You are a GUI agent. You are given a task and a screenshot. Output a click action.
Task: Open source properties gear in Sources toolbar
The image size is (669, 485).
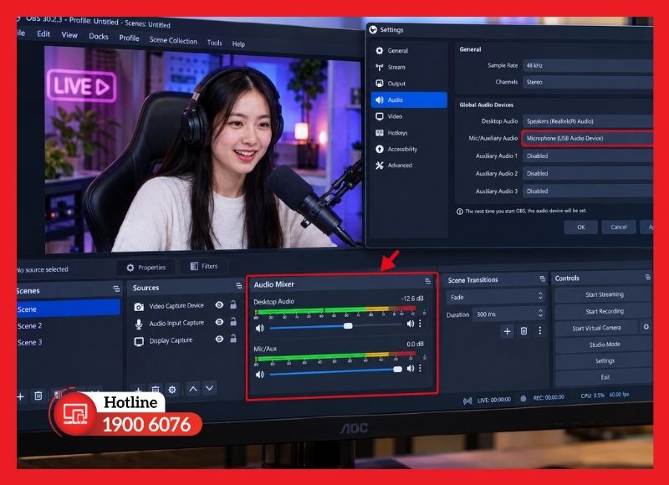[172, 390]
